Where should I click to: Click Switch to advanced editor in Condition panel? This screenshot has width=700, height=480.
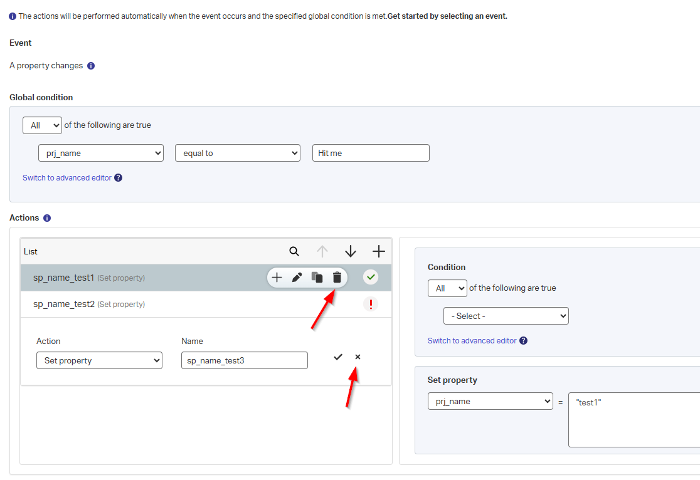(x=472, y=341)
